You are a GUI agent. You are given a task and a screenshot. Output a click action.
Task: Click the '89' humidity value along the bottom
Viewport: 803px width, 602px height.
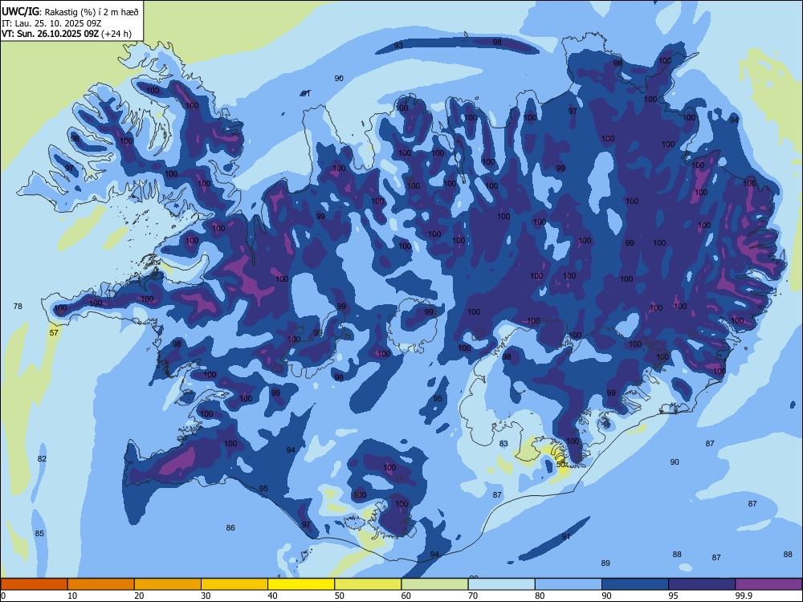(x=605, y=563)
